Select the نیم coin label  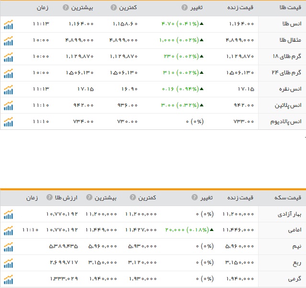click(x=297, y=246)
